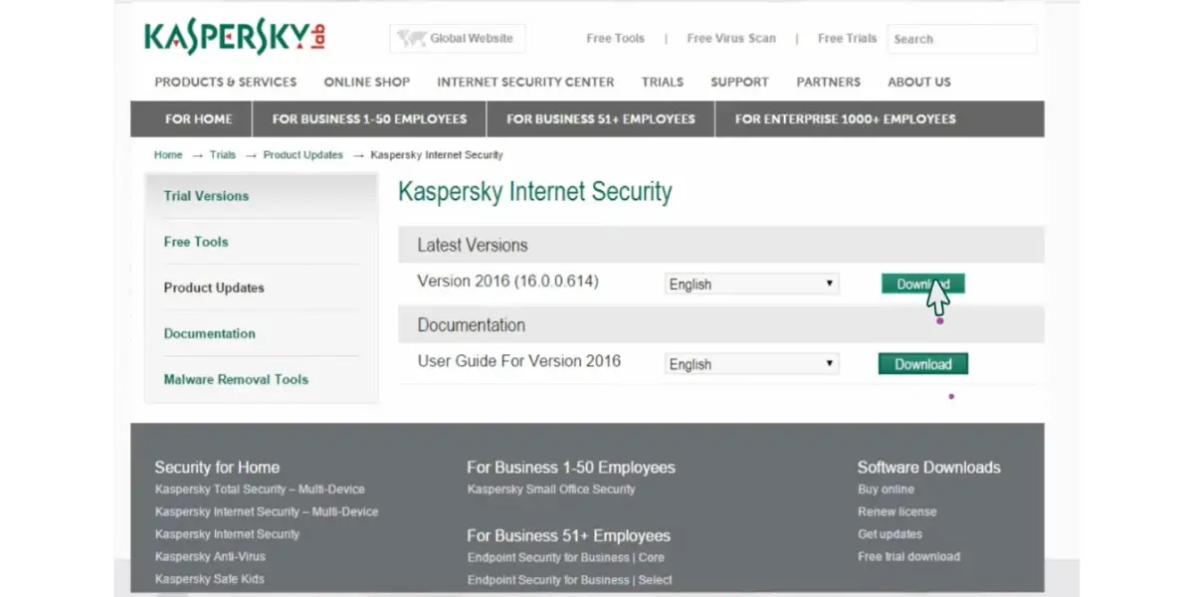The image size is (1194, 597).
Task: Open the Kaspersky Safe Kids footer link
Action: tap(209, 579)
